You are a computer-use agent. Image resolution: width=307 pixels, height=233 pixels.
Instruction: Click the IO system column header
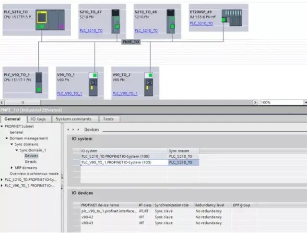pyautogui.click(x=124, y=151)
